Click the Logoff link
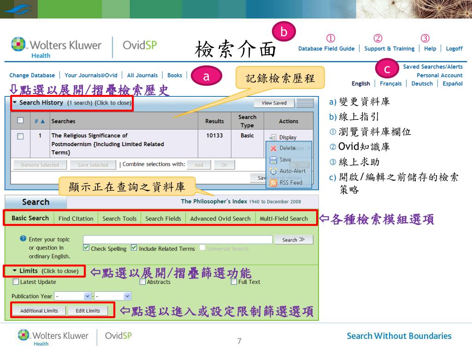The height and width of the screenshot is (354, 472). click(454, 48)
